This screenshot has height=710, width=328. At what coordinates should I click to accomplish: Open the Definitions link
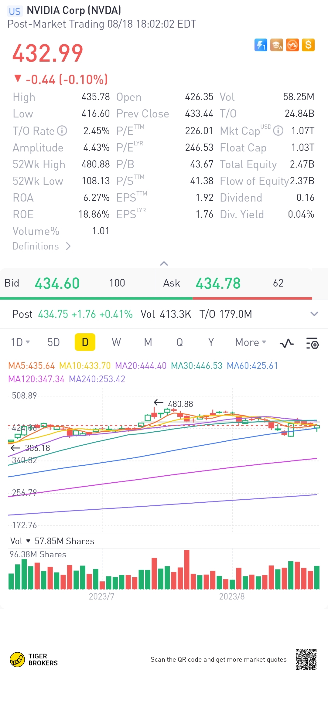[41, 246]
